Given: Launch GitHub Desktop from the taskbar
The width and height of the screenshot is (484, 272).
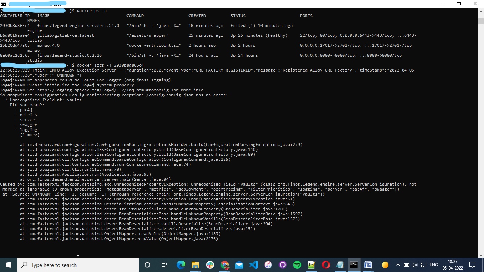Looking at the screenshot, I should [x=283, y=265].
